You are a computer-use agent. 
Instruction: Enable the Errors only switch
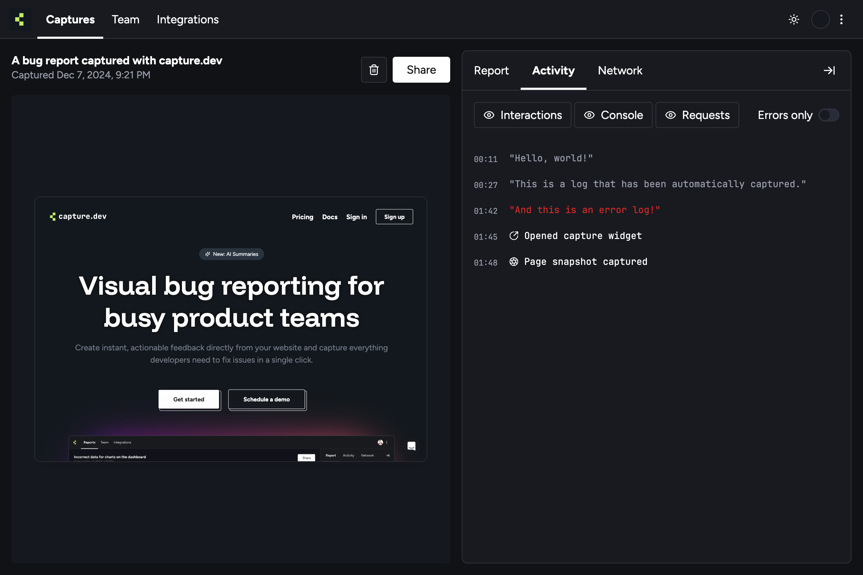click(828, 115)
